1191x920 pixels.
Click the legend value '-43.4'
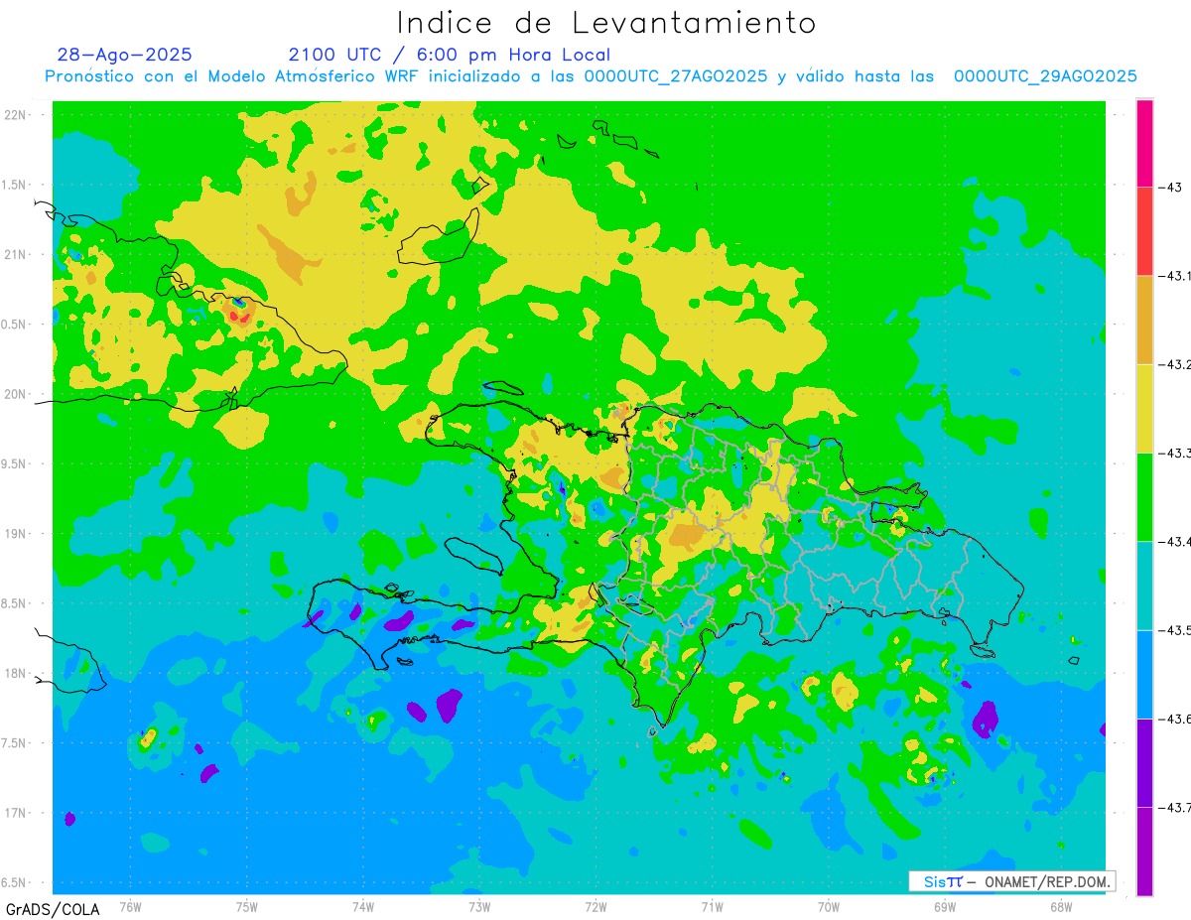pos(1174,541)
